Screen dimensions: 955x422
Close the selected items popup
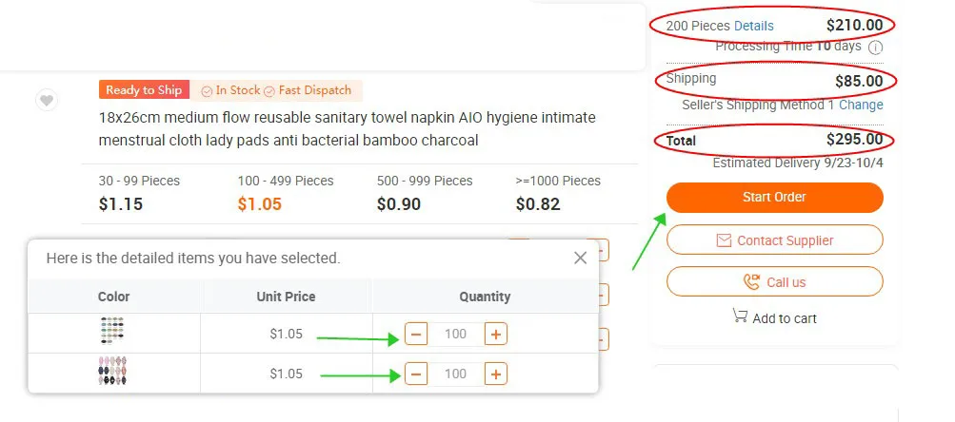[580, 258]
